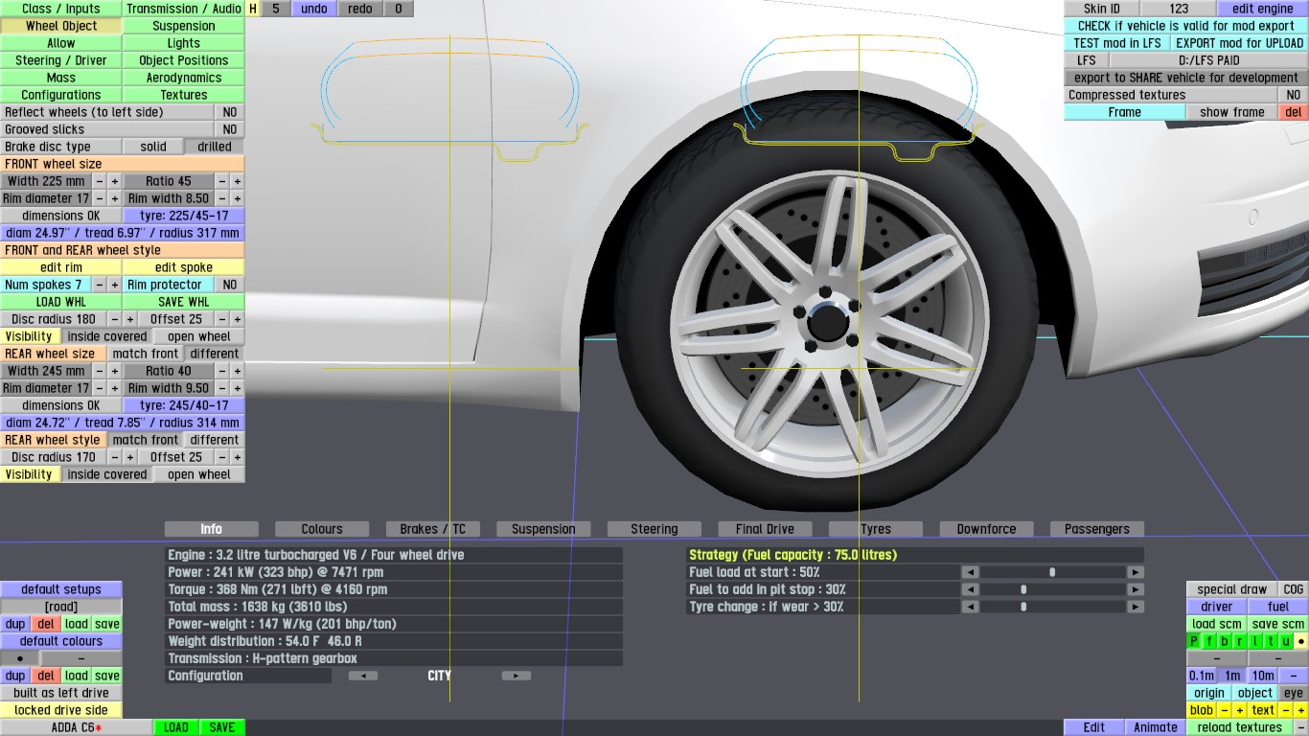Image resolution: width=1309 pixels, height=736 pixels.
Task: Click the ADDA C6 vehicle name field
Action: click(76, 727)
